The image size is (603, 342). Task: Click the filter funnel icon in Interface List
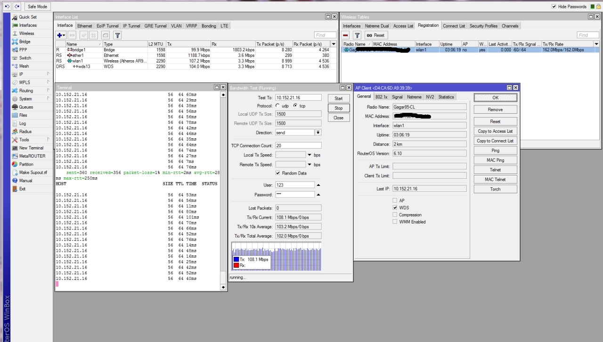coord(118,35)
